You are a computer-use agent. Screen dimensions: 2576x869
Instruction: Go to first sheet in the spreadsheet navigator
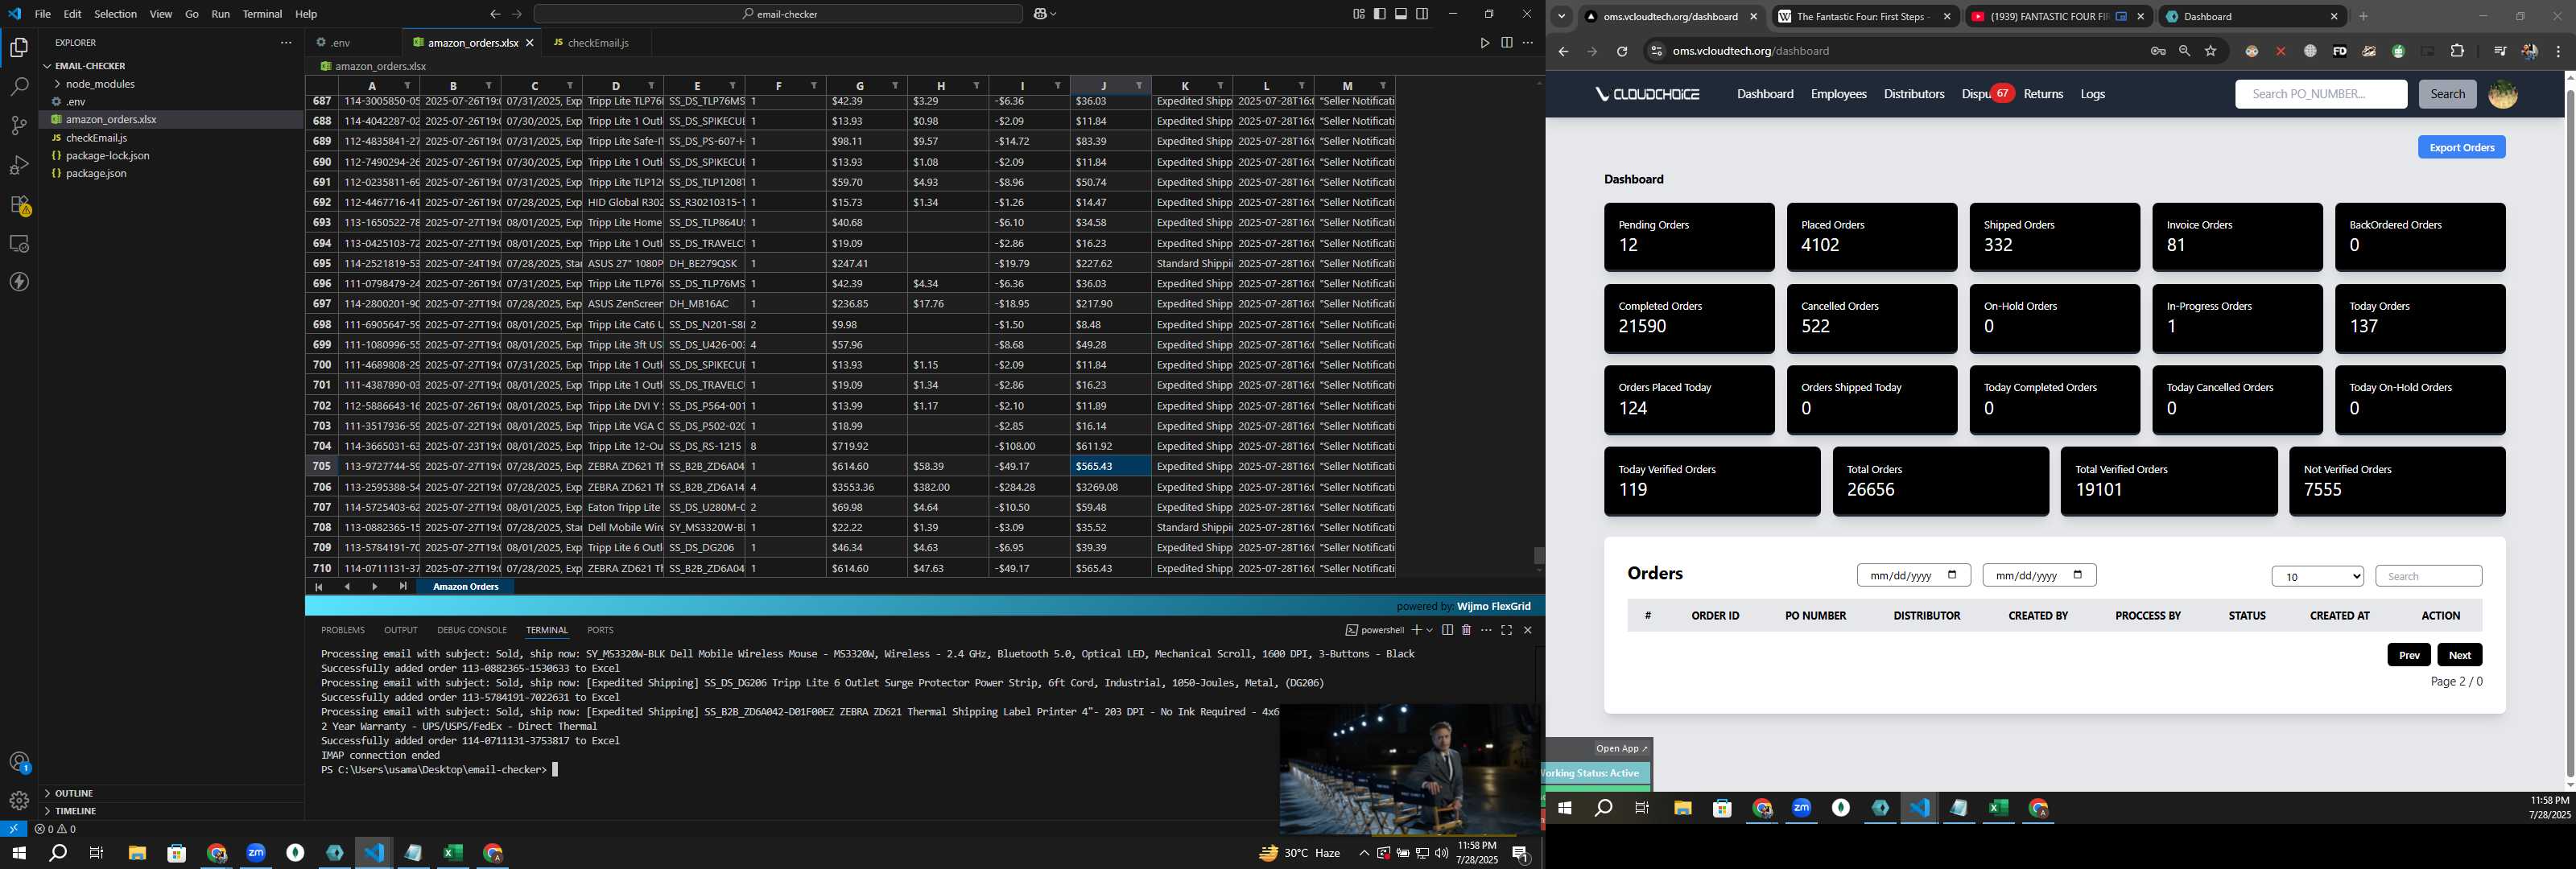[x=319, y=587]
